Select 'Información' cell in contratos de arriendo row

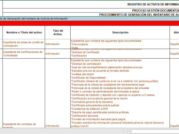tap(58, 93)
